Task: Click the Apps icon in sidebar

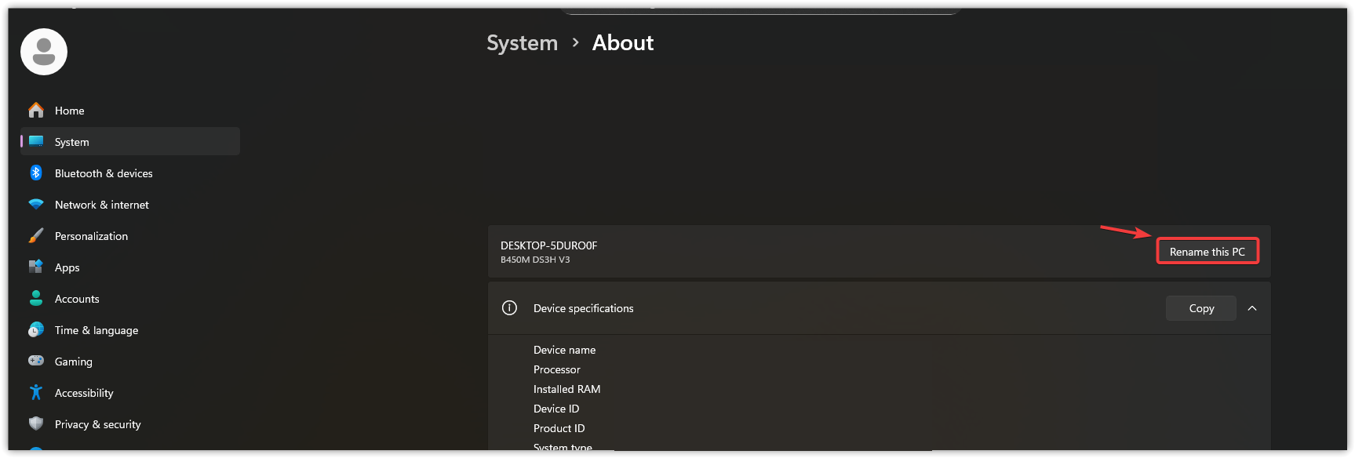Action: 36,267
